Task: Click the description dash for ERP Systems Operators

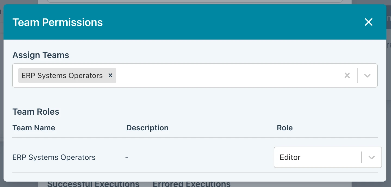Action: (x=127, y=157)
